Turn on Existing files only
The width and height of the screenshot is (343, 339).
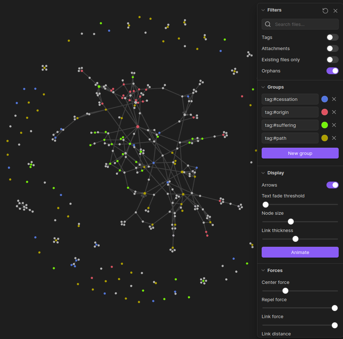[332, 60]
